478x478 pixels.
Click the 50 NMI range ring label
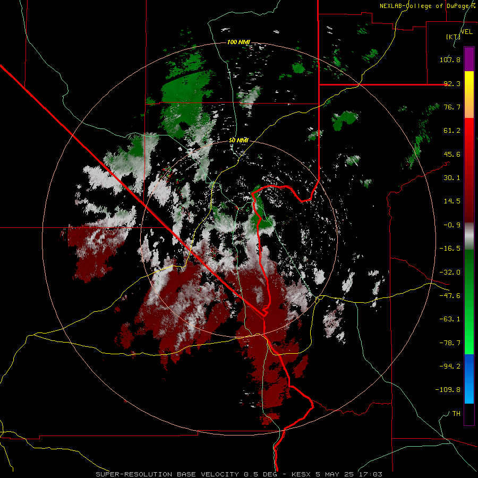pyautogui.click(x=238, y=140)
